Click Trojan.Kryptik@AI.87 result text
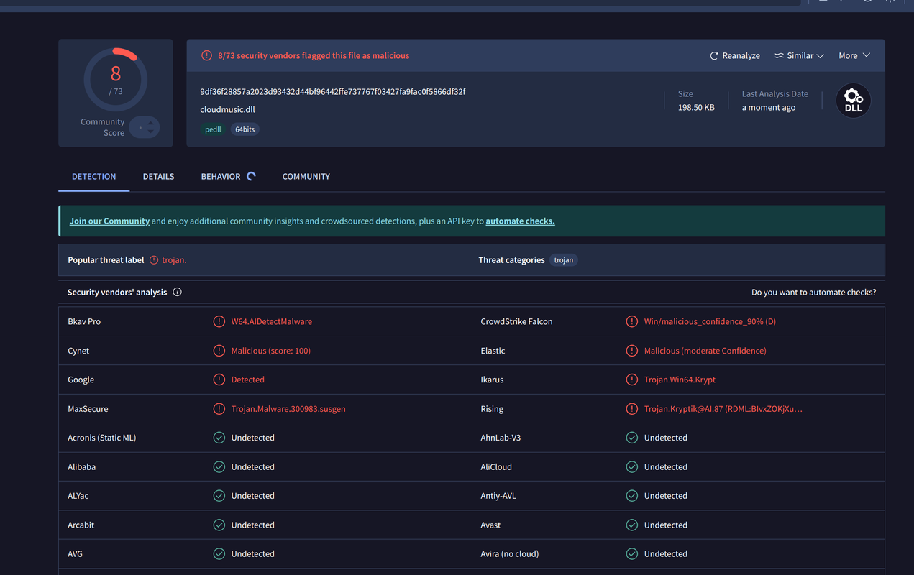This screenshot has width=914, height=575. (723, 409)
